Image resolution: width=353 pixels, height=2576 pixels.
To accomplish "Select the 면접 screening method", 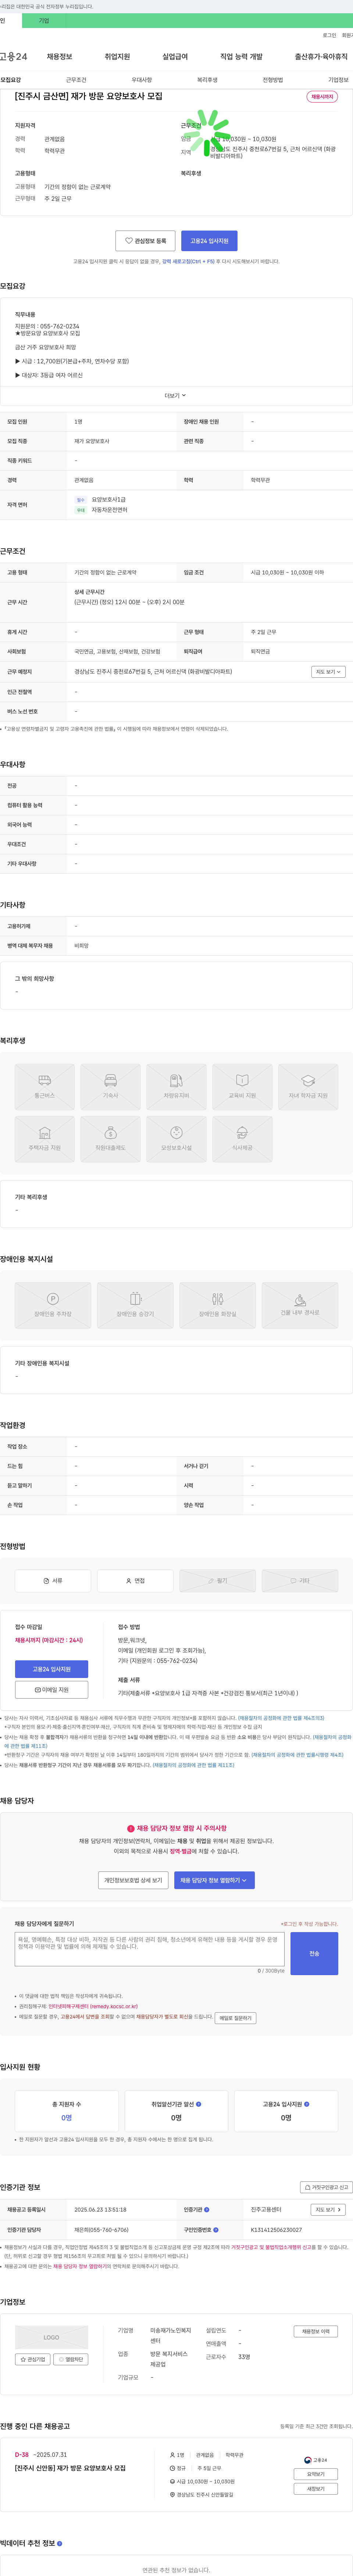I will pyautogui.click(x=135, y=1581).
